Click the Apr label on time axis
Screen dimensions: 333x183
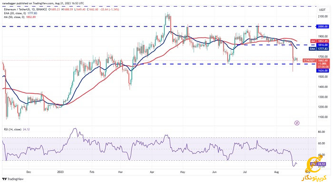click(152, 172)
